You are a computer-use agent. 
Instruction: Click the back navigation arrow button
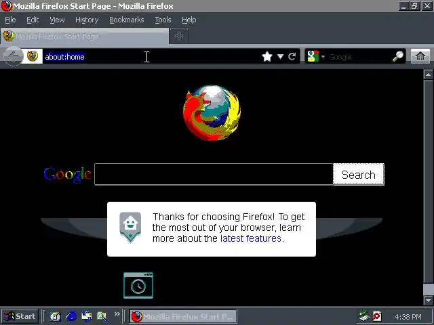click(x=13, y=56)
